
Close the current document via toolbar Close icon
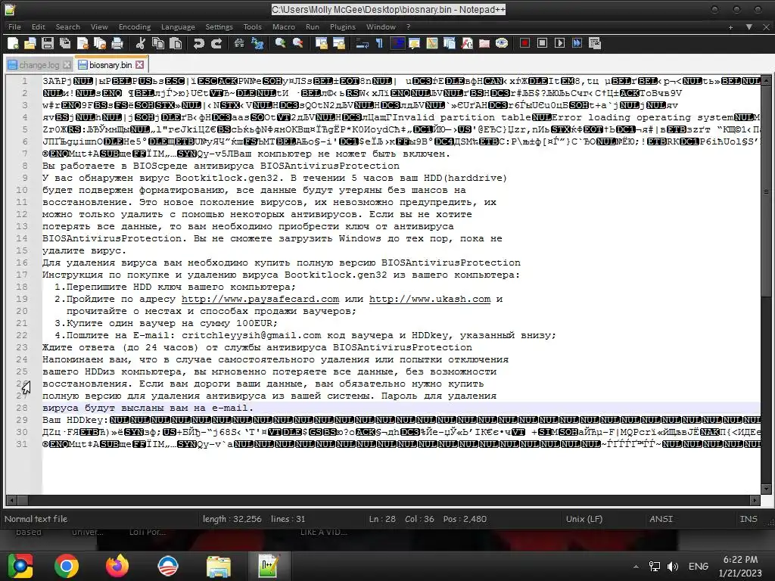click(x=82, y=43)
